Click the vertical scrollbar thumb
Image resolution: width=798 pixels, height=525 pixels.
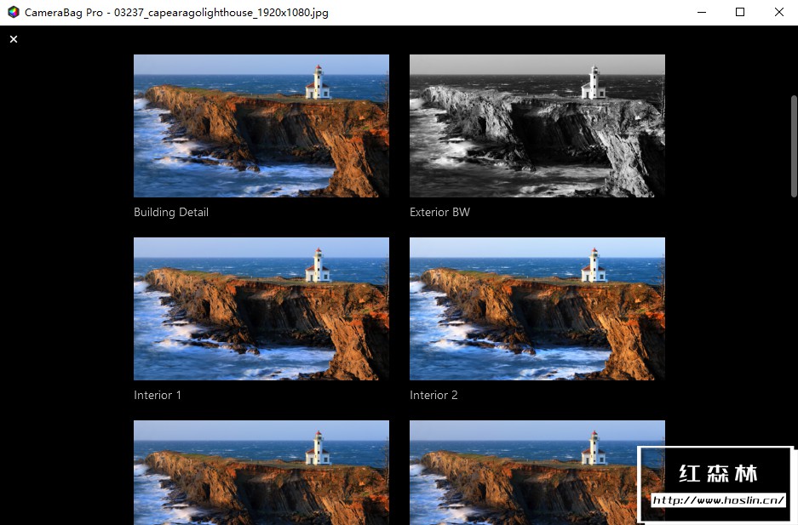point(794,146)
